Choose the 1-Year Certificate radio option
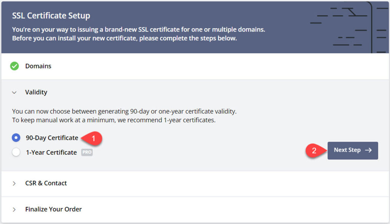The width and height of the screenshot is (390, 224). click(x=16, y=152)
